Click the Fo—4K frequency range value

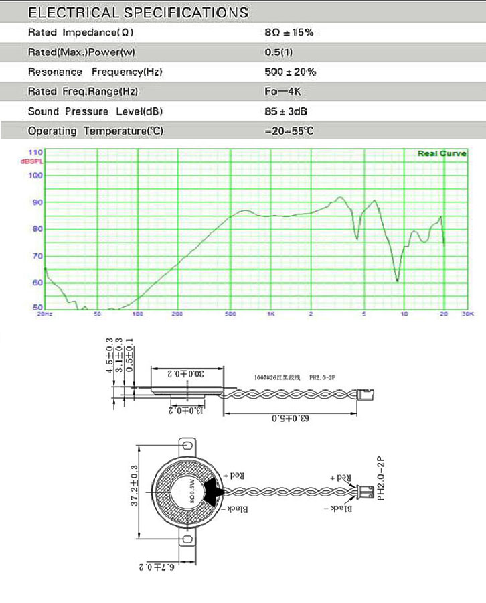pyautogui.click(x=283, y=91)
